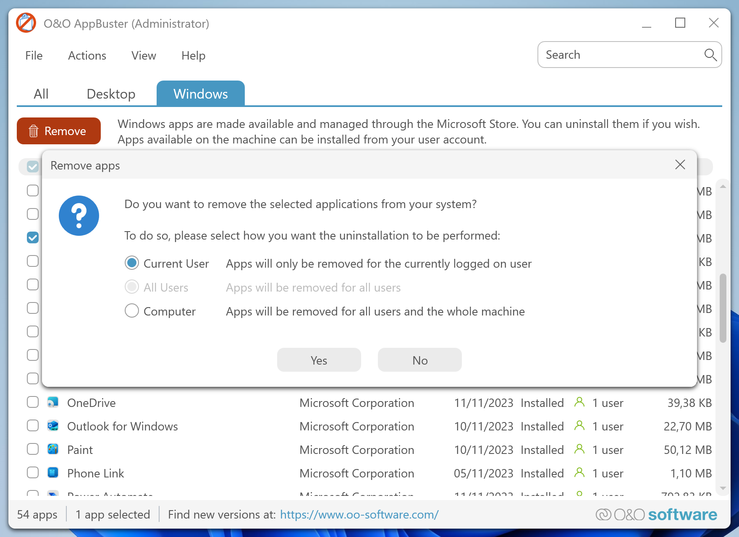Maximize the AppBuster window
The height and width of the screenshot is (537, 739).
pos(680,23)
